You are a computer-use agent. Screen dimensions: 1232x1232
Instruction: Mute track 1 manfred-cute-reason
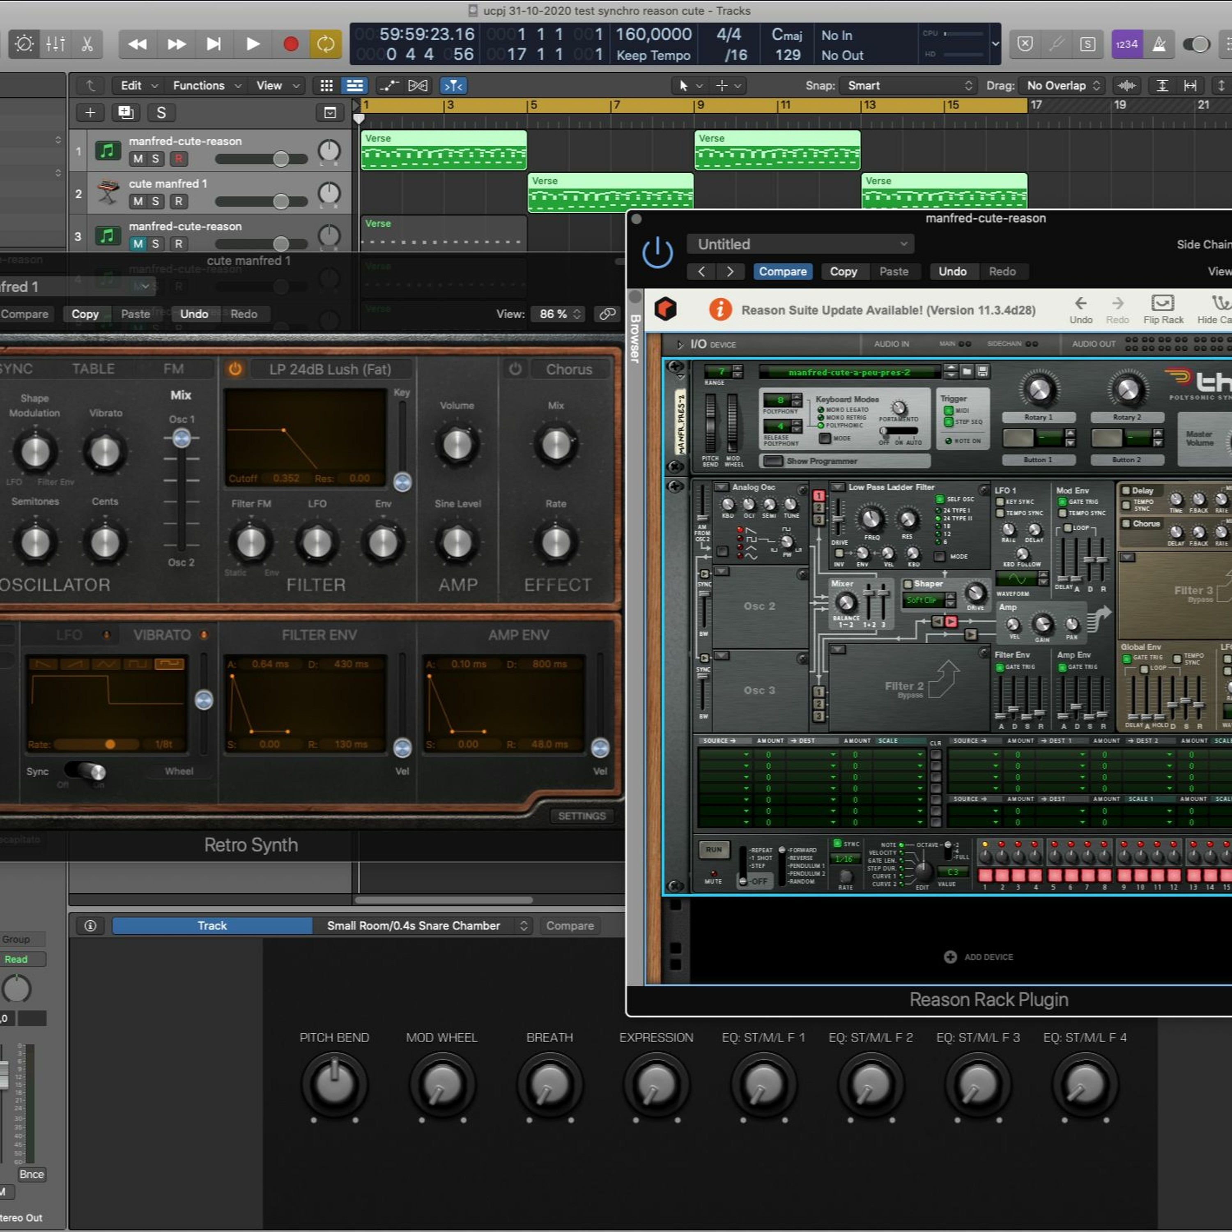coord(138,159)
